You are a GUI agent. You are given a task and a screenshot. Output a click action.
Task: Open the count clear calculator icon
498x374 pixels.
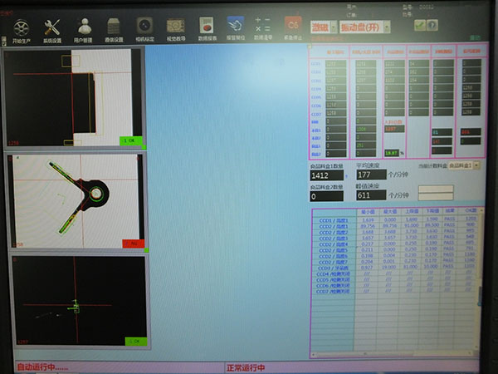pyautogui.click(x=263, y=28)
